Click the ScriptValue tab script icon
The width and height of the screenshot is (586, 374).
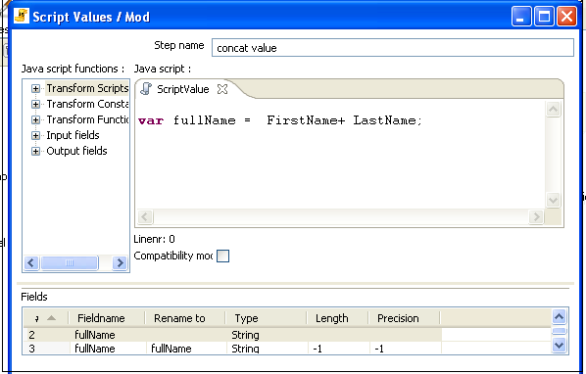pyautogui.click(x=146, y=89)
